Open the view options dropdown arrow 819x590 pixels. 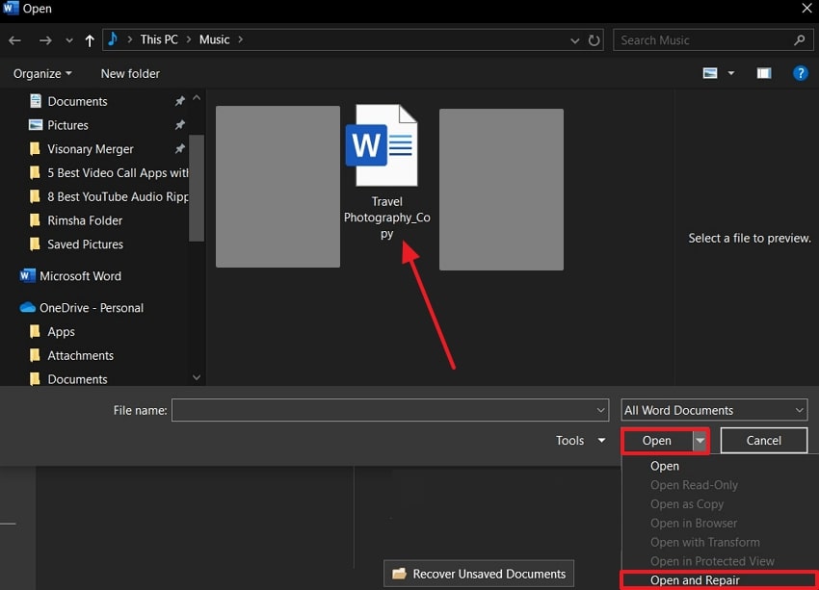click(731, 73)
